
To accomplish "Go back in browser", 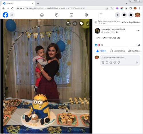I will pyautogui.click(x=3, y=8).
